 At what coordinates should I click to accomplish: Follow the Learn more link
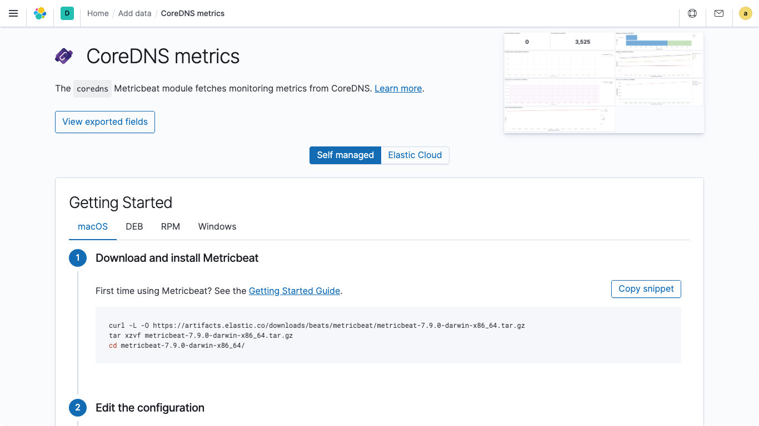(x=398, y=88)
